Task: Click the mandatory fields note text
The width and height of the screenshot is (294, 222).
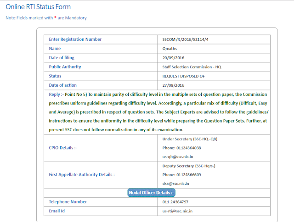Action: pos(46,18)
